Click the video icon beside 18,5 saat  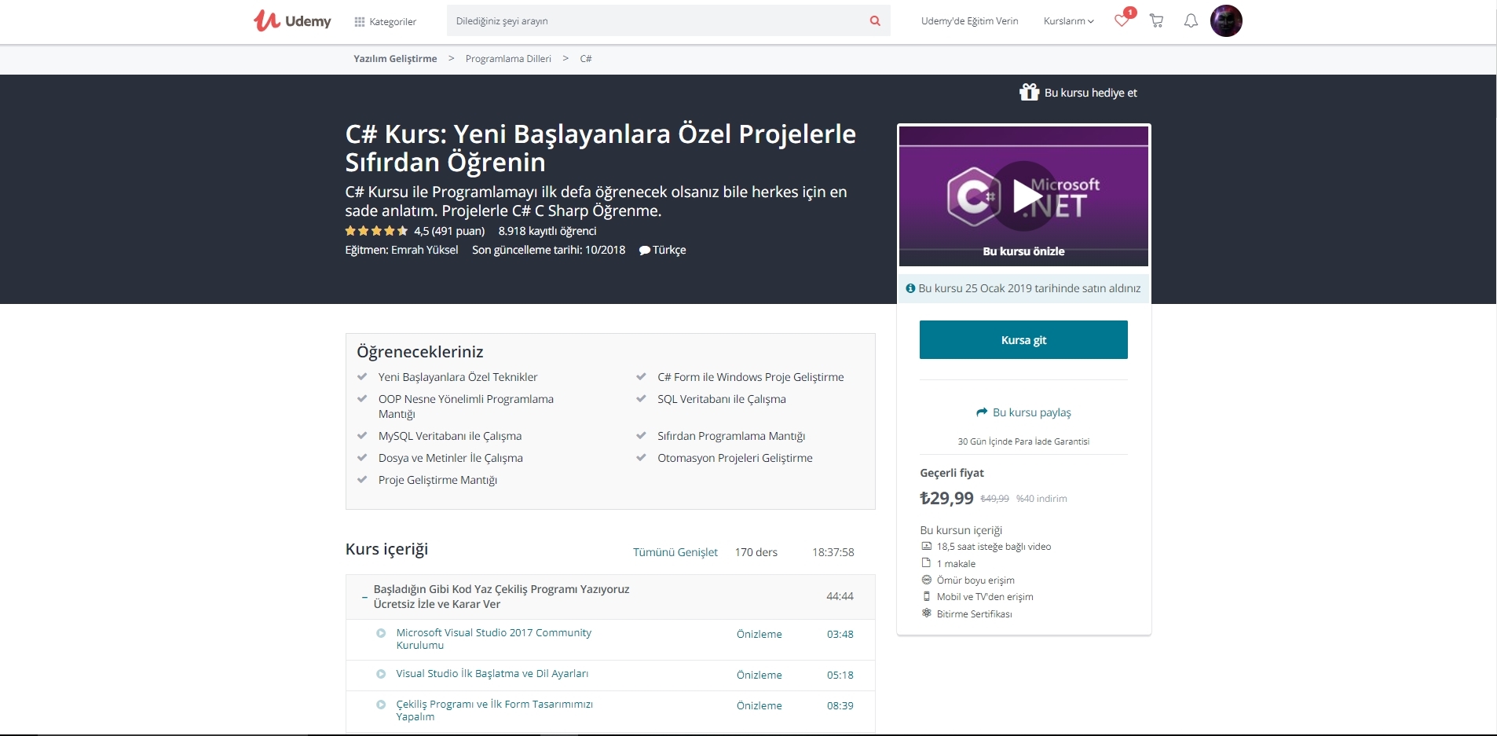coord(926,546)
